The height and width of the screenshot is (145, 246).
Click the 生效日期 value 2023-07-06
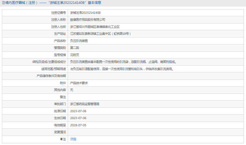pyautogui.click(x=78, y=118)
